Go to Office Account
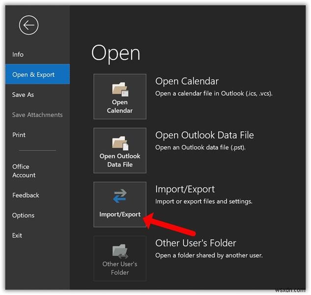 coord(24,171)
